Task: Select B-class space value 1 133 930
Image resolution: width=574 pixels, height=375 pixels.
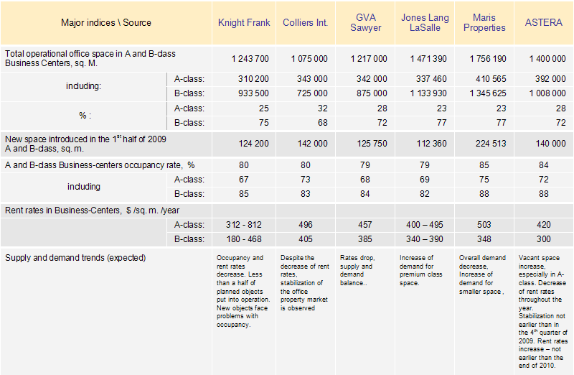Action: (x=428, y=93)
